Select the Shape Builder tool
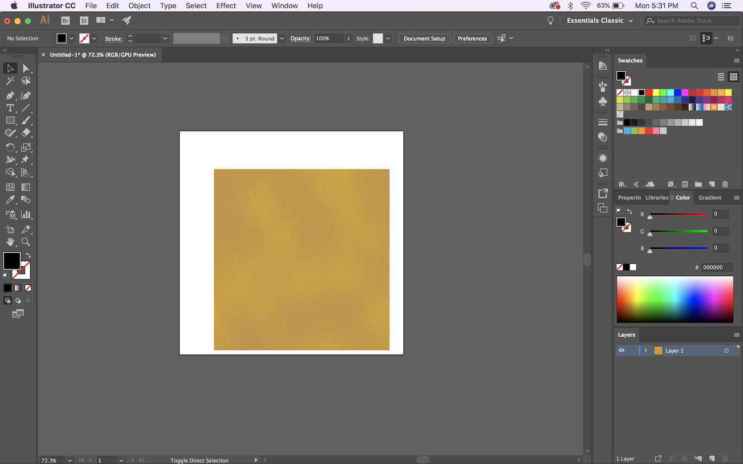 click(10, 172)
